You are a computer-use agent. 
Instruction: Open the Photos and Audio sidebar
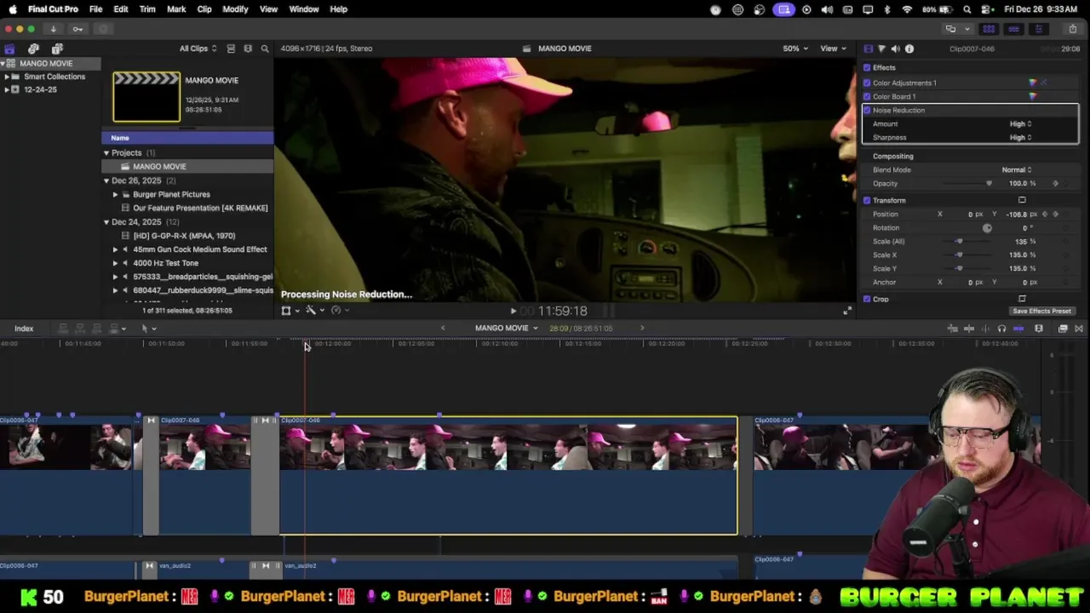(x=33, y=49)
